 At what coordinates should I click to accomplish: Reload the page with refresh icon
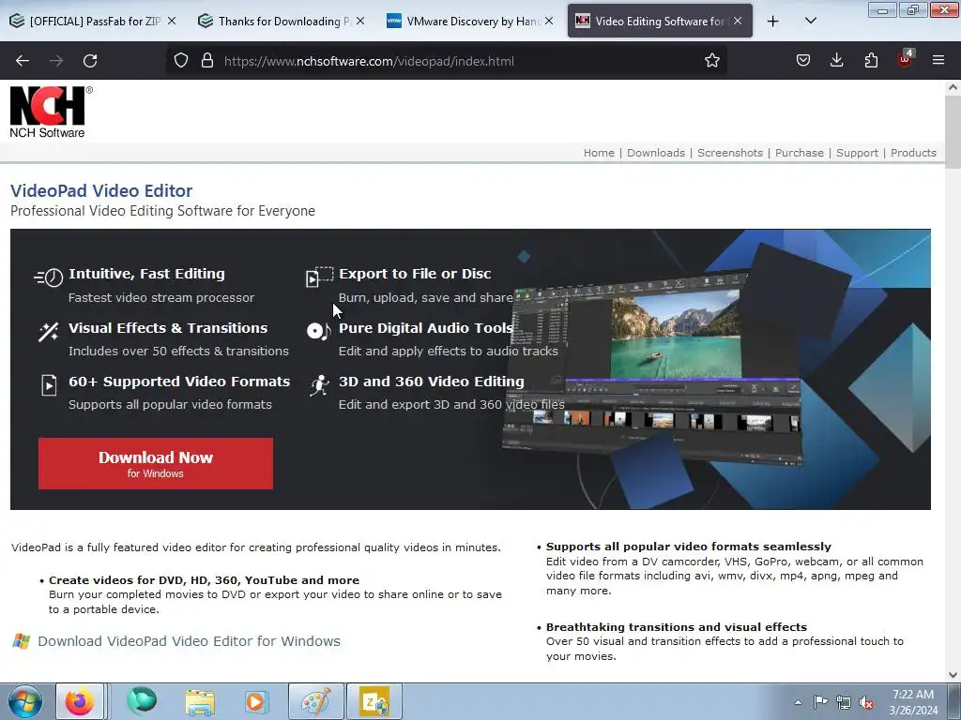pyautogui.click(x=90, y=61)
